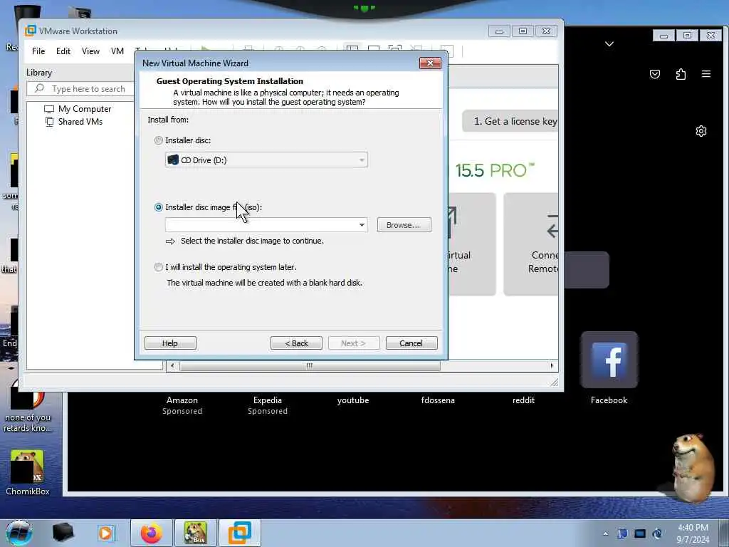
Task: Open the Edit menu in VMware
Action: tap(63, 51)
